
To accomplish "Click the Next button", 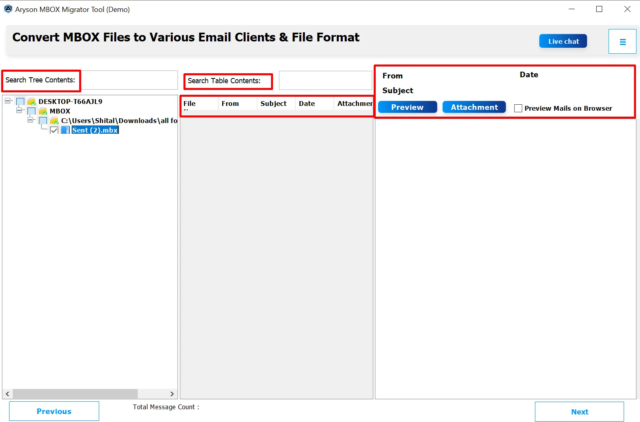I will (580, 411).
